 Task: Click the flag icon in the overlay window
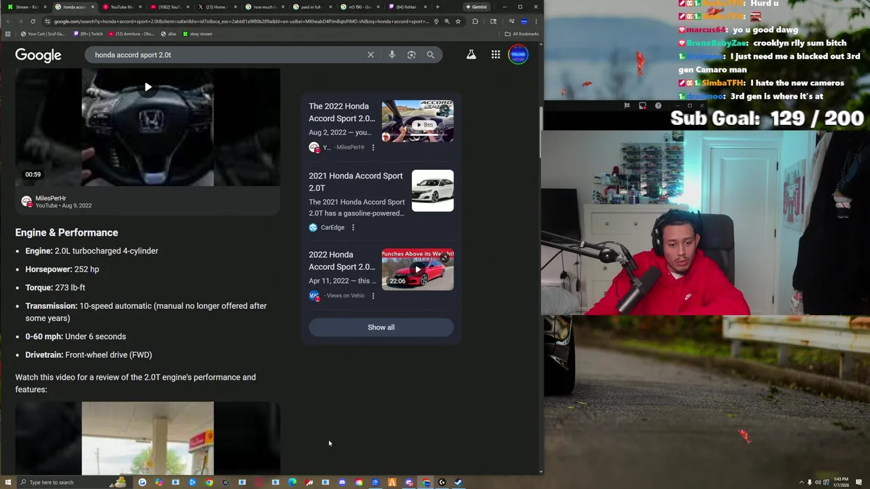[x=627, y=105]
